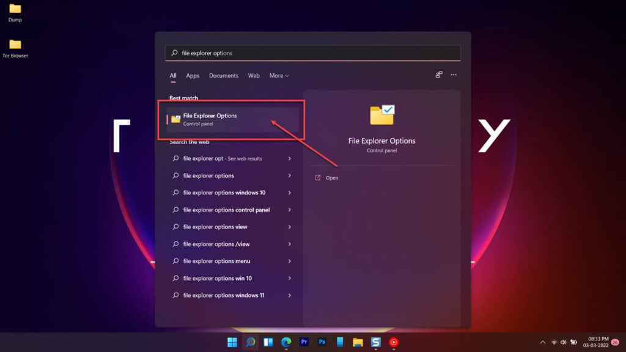This screenshot has height=352, width=626.
Task: Open volume speaker tray icon
Action: pos(563,342)
